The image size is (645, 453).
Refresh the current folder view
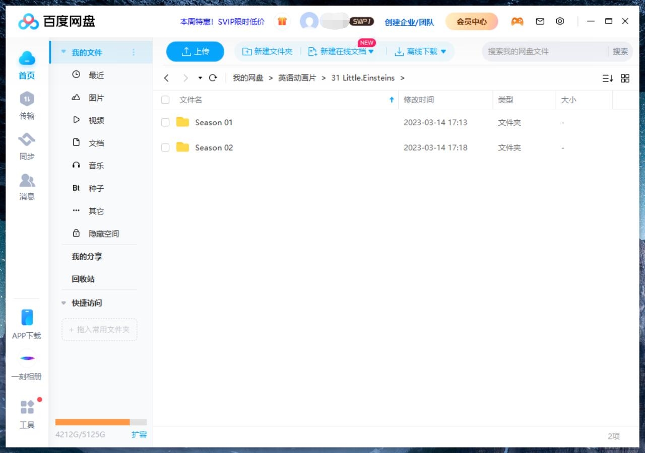[x=213, y=78]
